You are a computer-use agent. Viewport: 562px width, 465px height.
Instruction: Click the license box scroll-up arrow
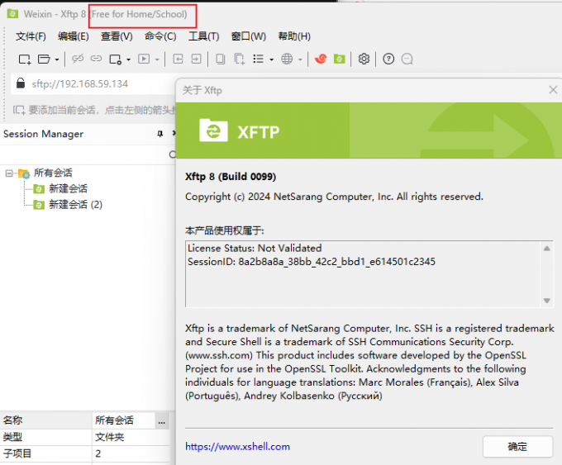click(546, 249)
